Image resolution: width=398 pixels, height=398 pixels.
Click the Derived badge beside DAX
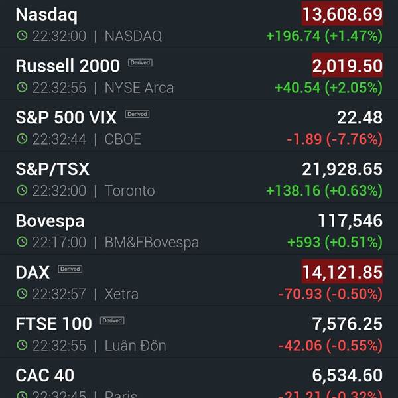point(70,269)
